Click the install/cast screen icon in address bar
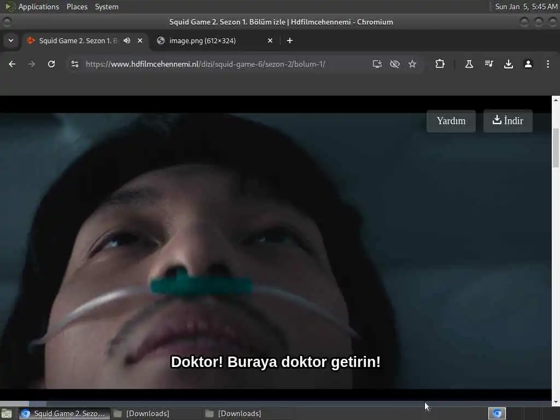 pos(377,64)
